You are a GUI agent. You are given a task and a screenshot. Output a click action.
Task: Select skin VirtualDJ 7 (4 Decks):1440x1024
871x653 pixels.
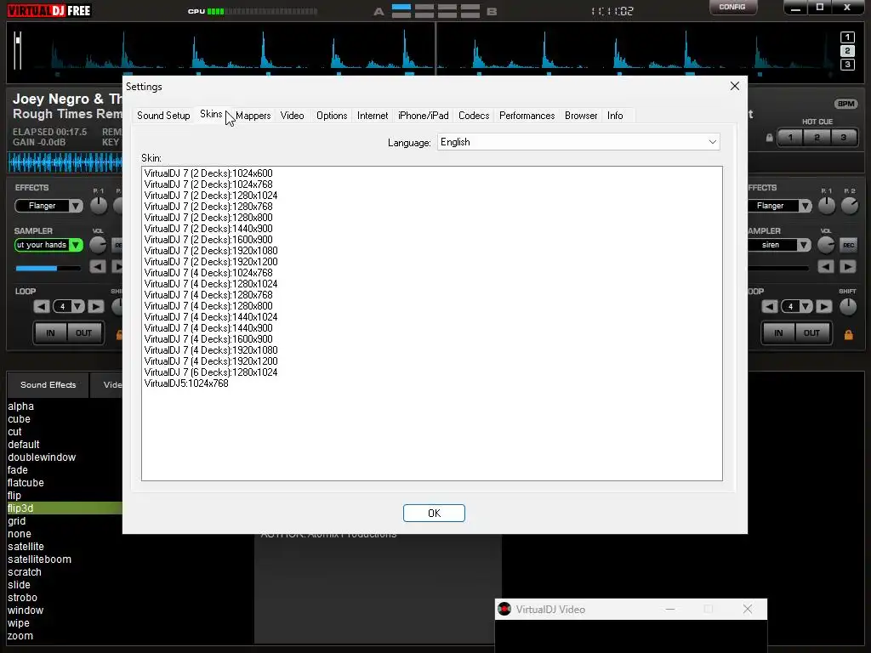(x=211, y=317)
